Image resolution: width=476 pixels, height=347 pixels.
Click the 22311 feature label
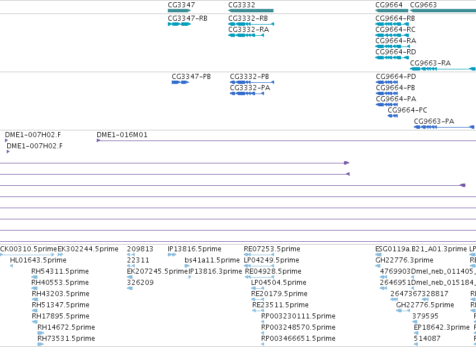click(x=138, y=260)
